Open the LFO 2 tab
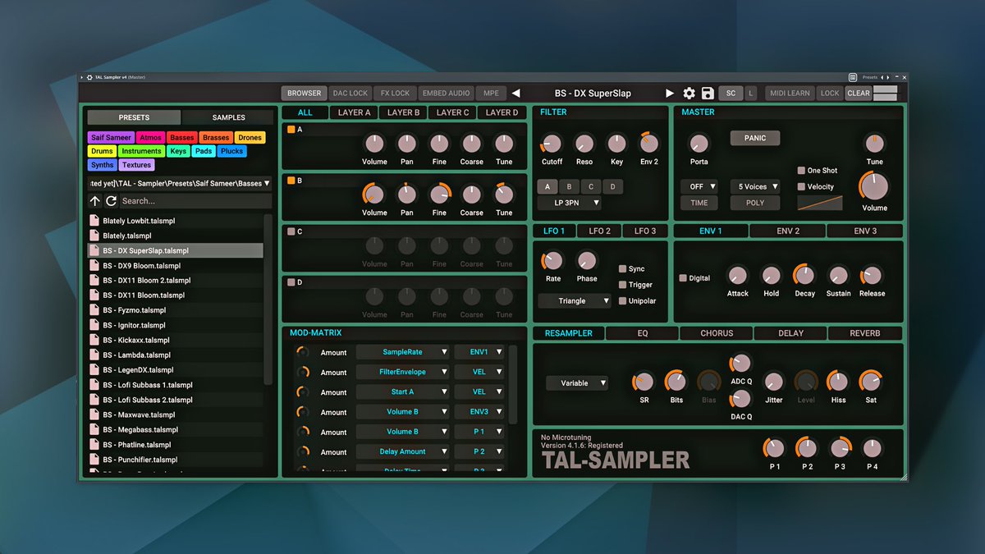 point(600,231)
